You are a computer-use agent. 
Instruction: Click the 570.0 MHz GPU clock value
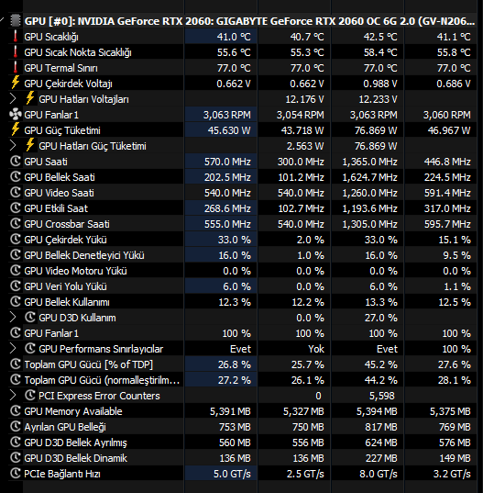click(x=227, y=162)
